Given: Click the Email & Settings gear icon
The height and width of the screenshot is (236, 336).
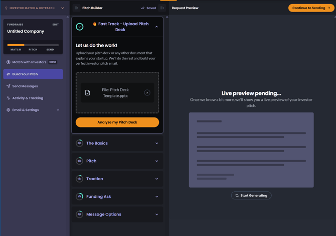Looking at the screenshot, I should point(9,110).
